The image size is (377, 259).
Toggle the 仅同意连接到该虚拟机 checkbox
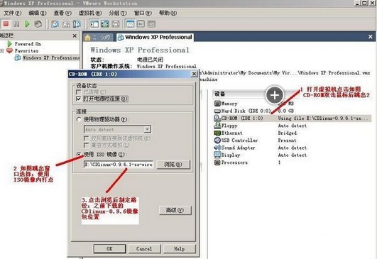click(x=86, y=138)
